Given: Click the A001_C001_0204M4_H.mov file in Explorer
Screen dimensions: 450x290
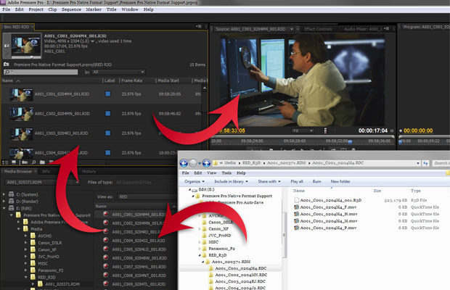Looking at the screenshot, I should point(328,214).
